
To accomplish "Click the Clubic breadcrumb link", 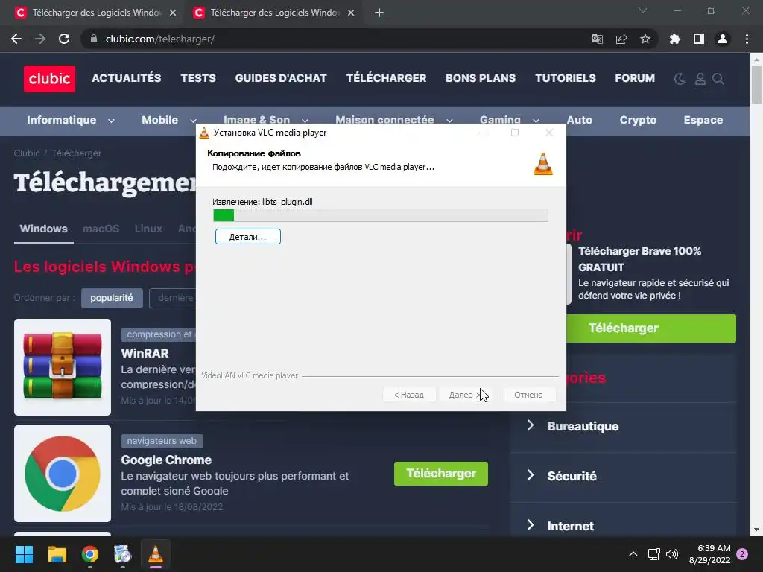I will click(x=27, y=153).
